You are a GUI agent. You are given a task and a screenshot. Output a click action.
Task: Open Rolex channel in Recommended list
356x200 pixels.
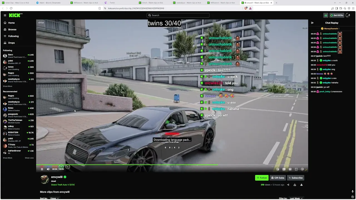pos(18,109)
